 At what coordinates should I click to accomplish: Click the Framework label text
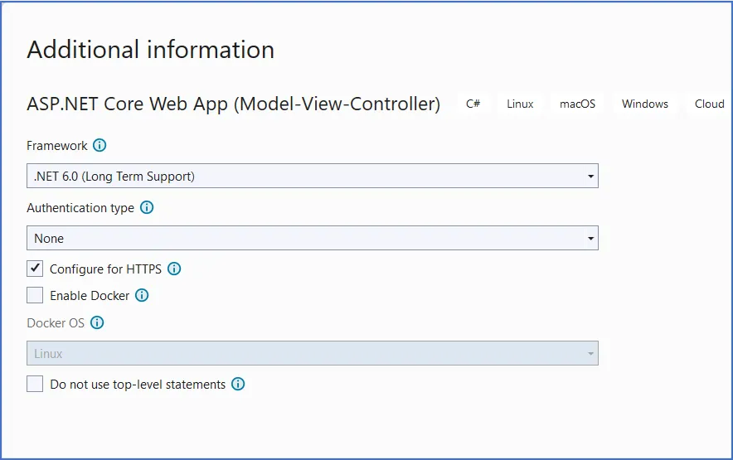pos(57,146)
